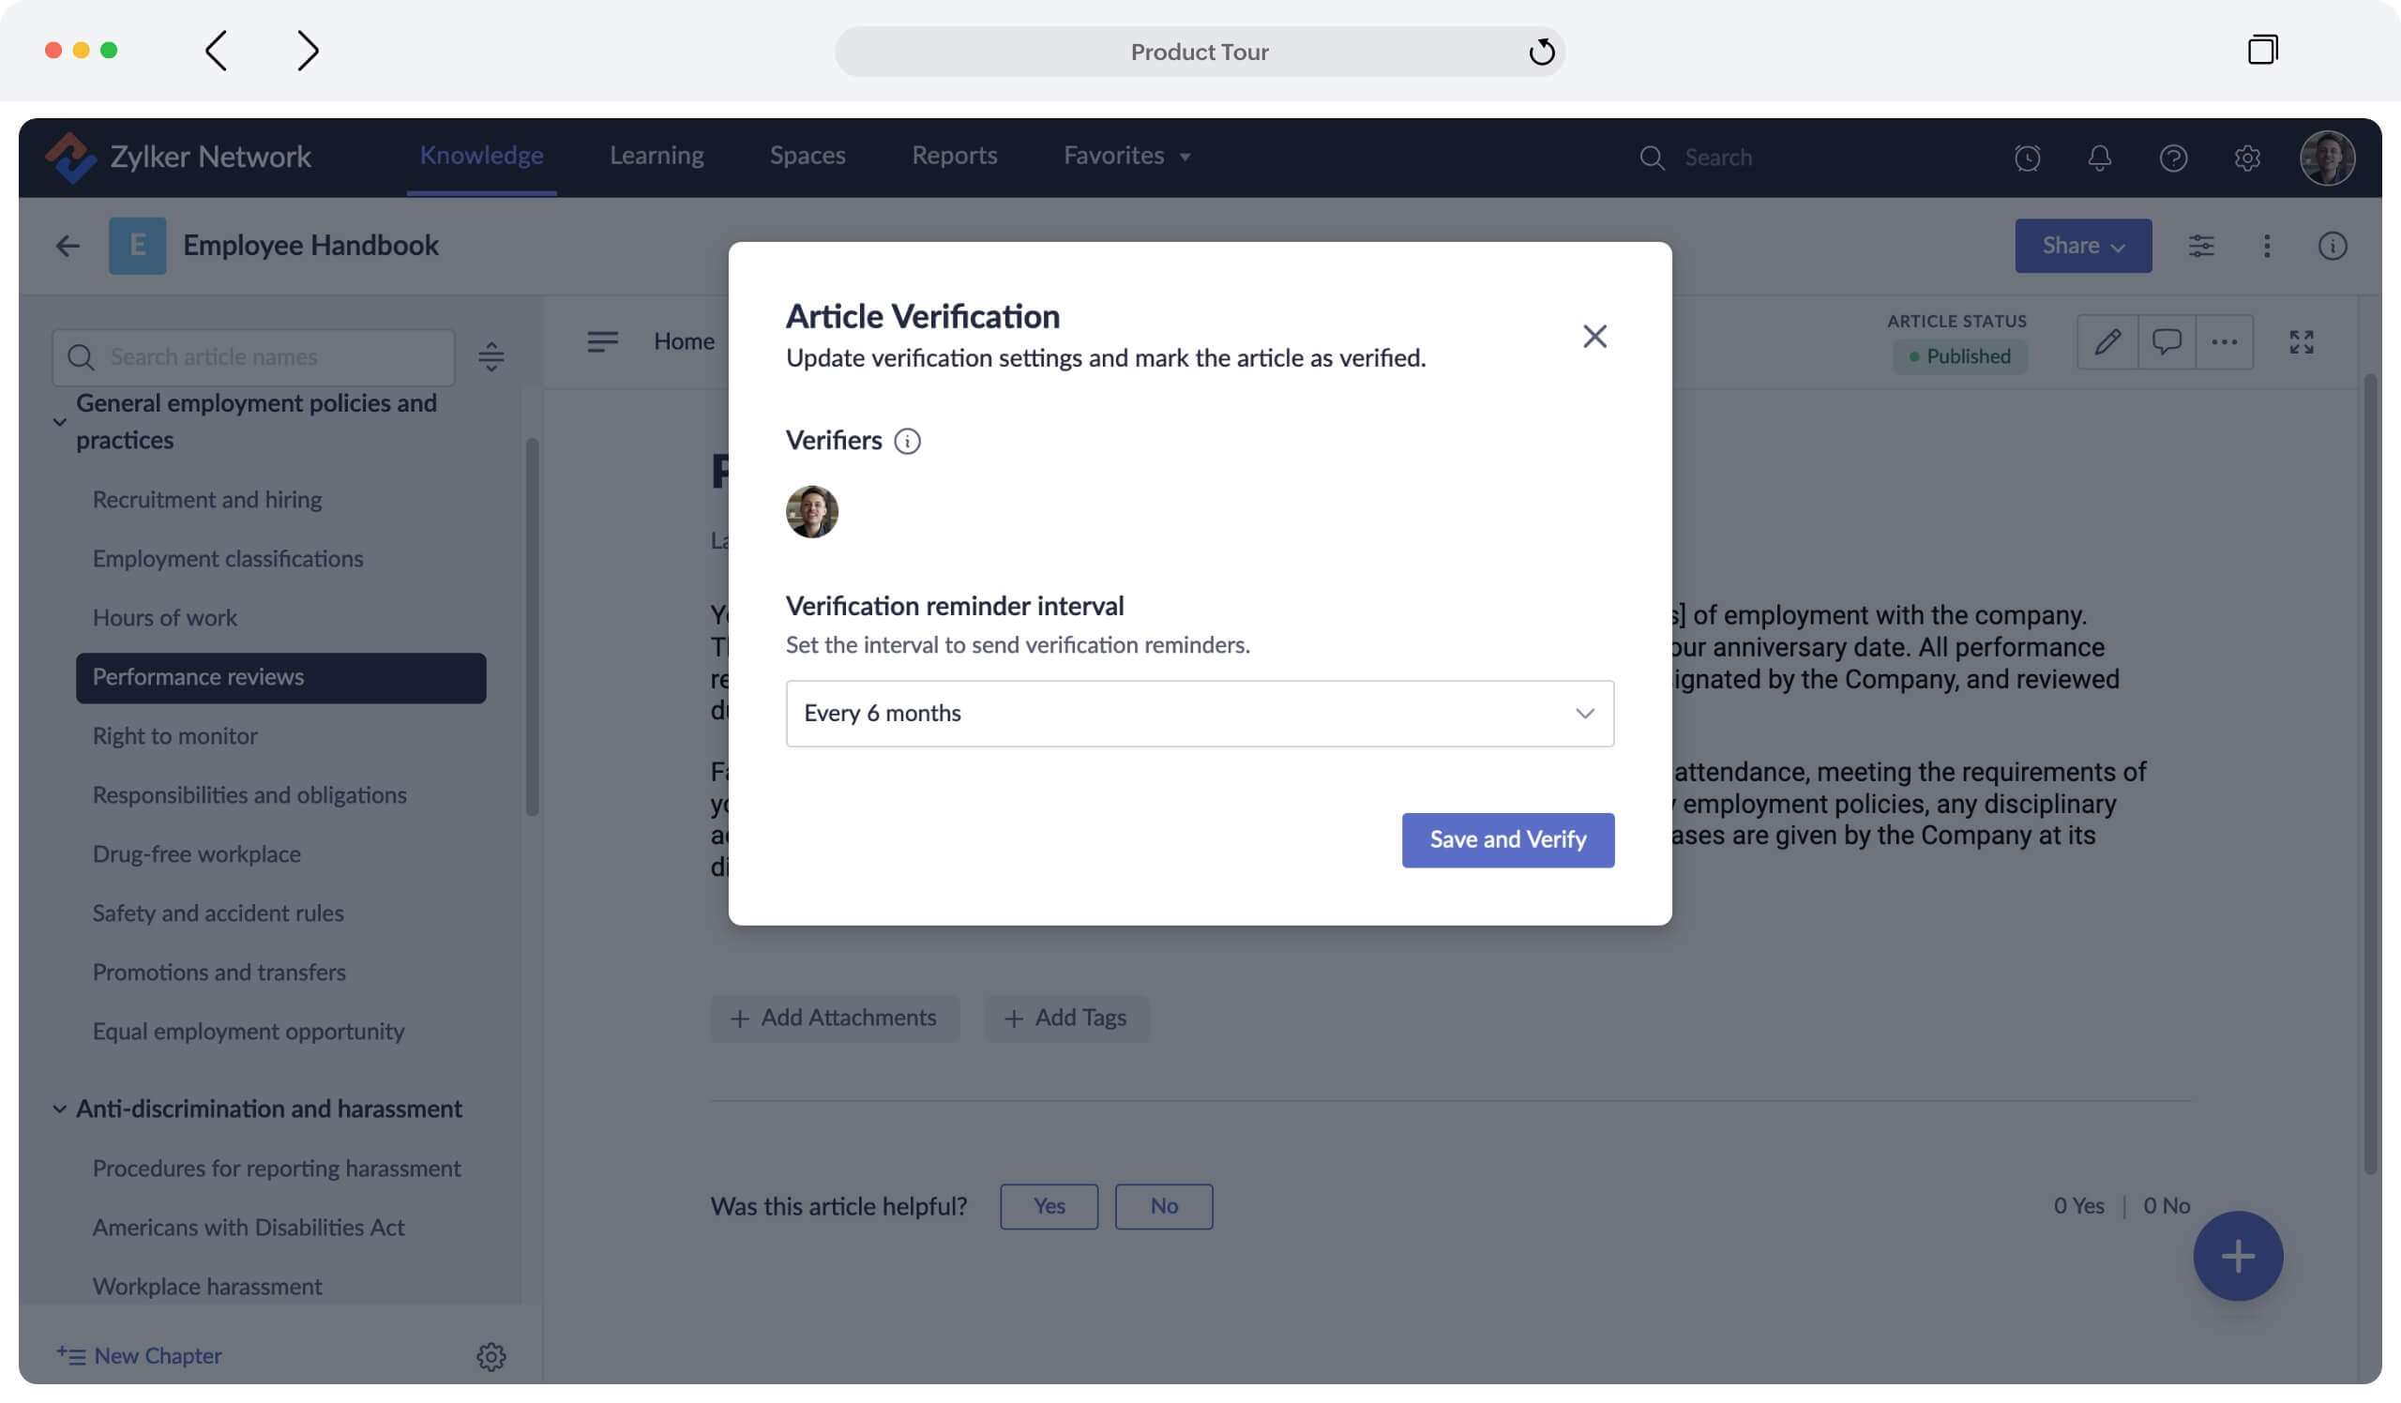2401x1403 pixels.
Task: Switch to the Learning tab
Action: 657,157
